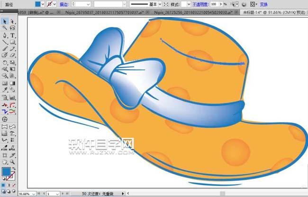Select the Type (T) tool
This screenshot has height=197, width=308.
(x=12, y=36)
